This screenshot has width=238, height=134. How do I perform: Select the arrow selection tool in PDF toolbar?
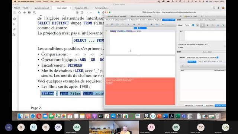point(99,13)
